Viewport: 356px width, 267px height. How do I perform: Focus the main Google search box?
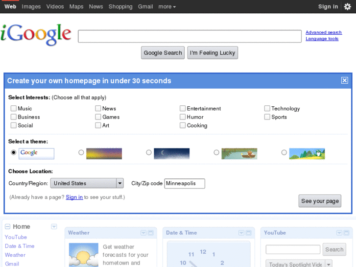pos(190,36)
